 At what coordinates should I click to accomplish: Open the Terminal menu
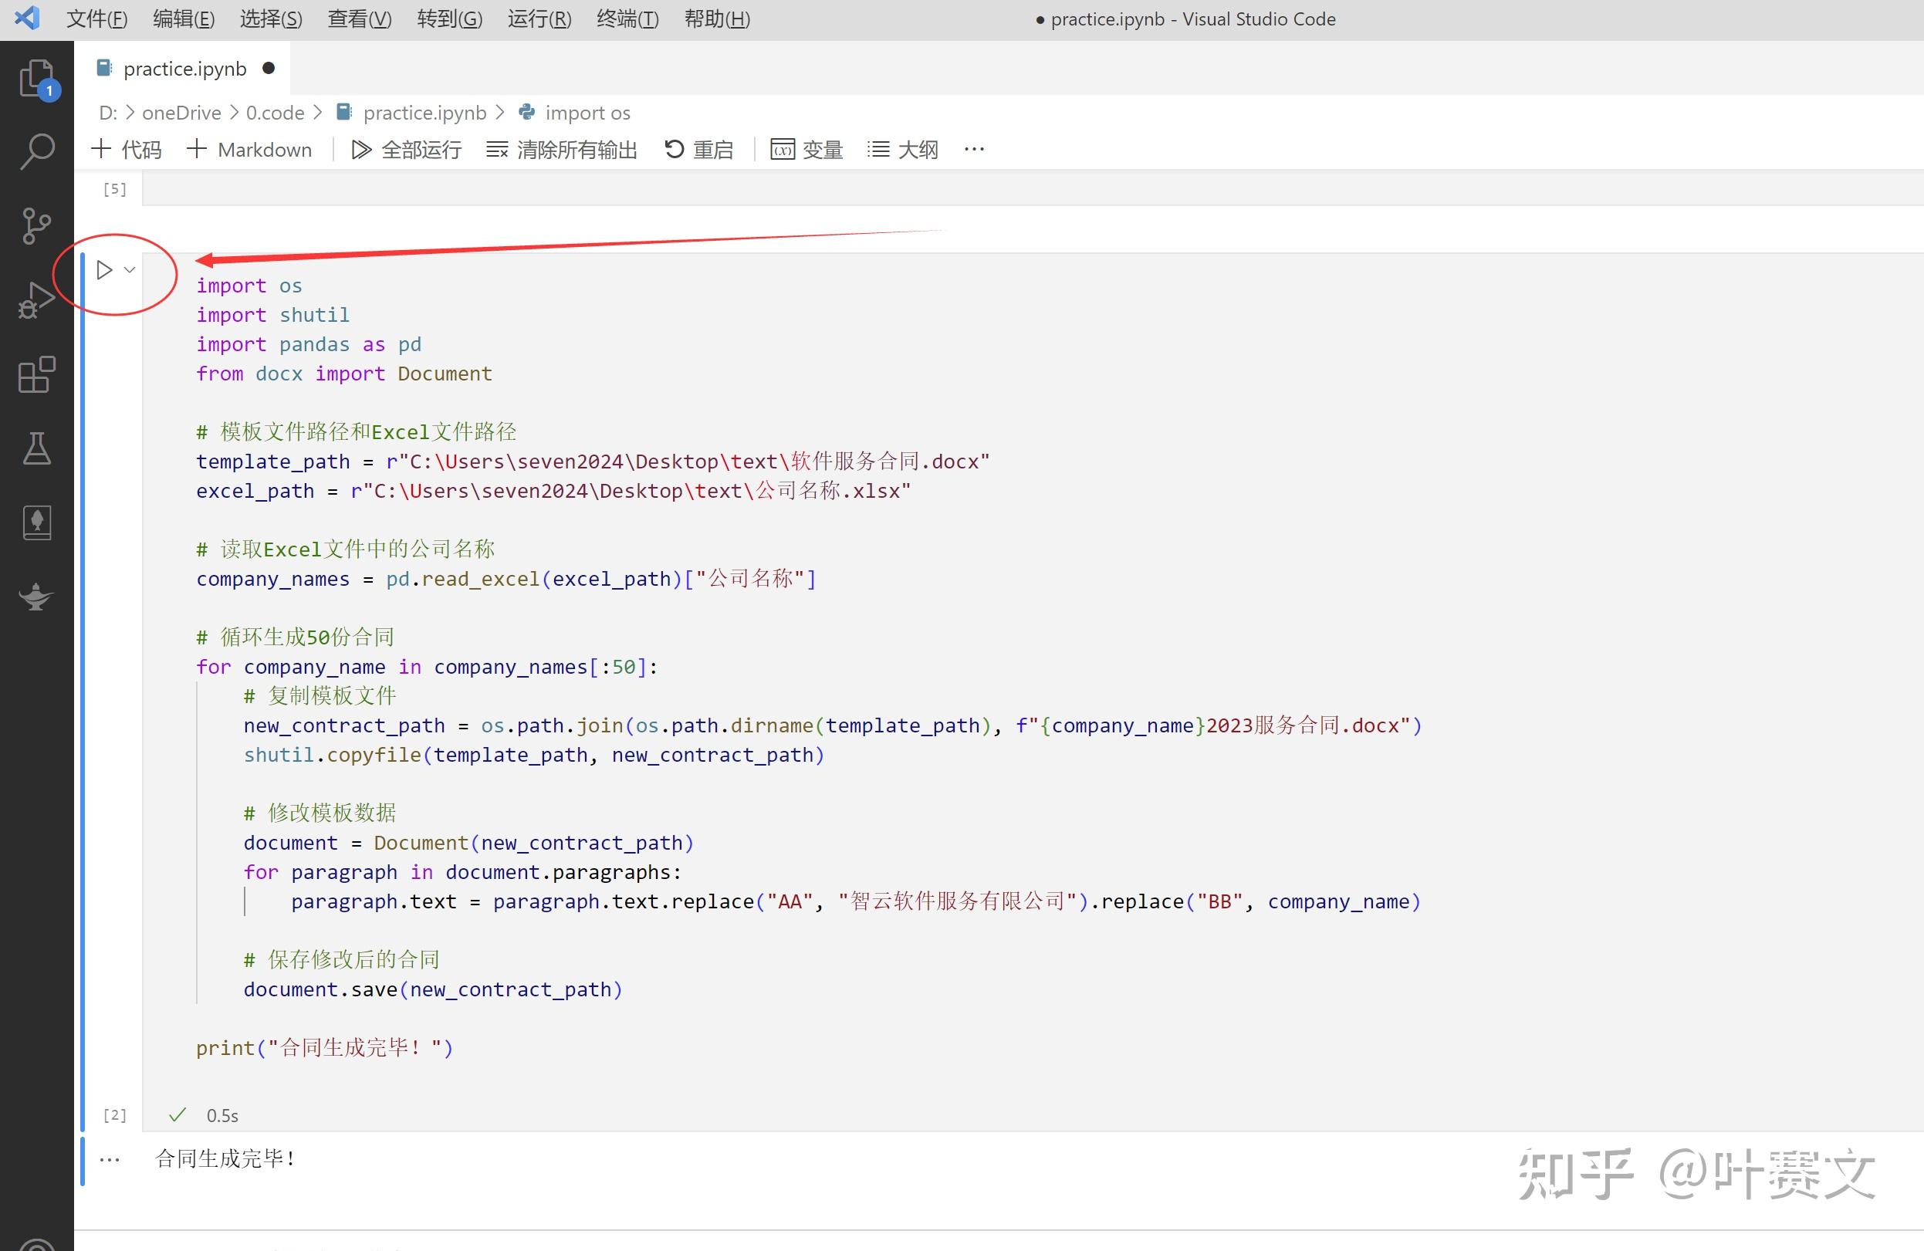click(627, 19)
